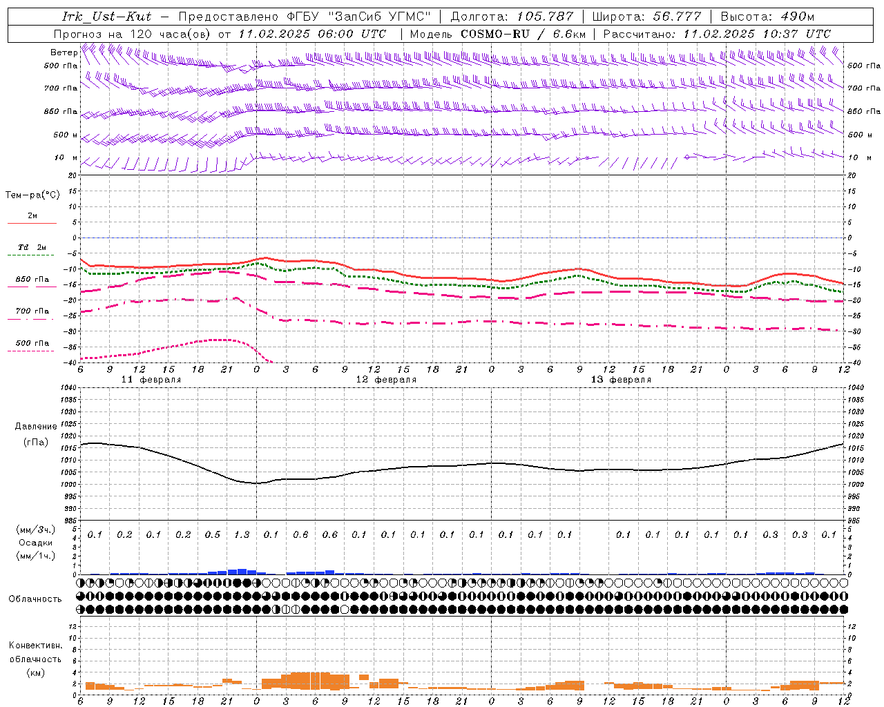Select the 1.3 precipitation value
The image size is (884, 707).
(242, 535)
